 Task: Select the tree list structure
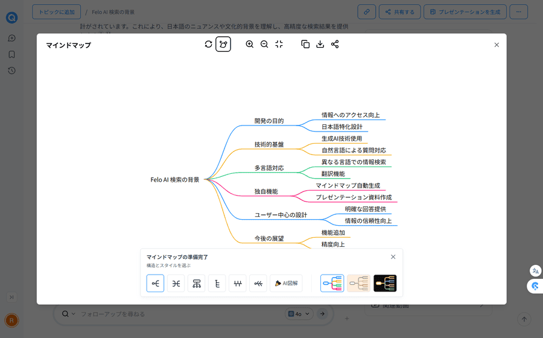coord(217,283)
